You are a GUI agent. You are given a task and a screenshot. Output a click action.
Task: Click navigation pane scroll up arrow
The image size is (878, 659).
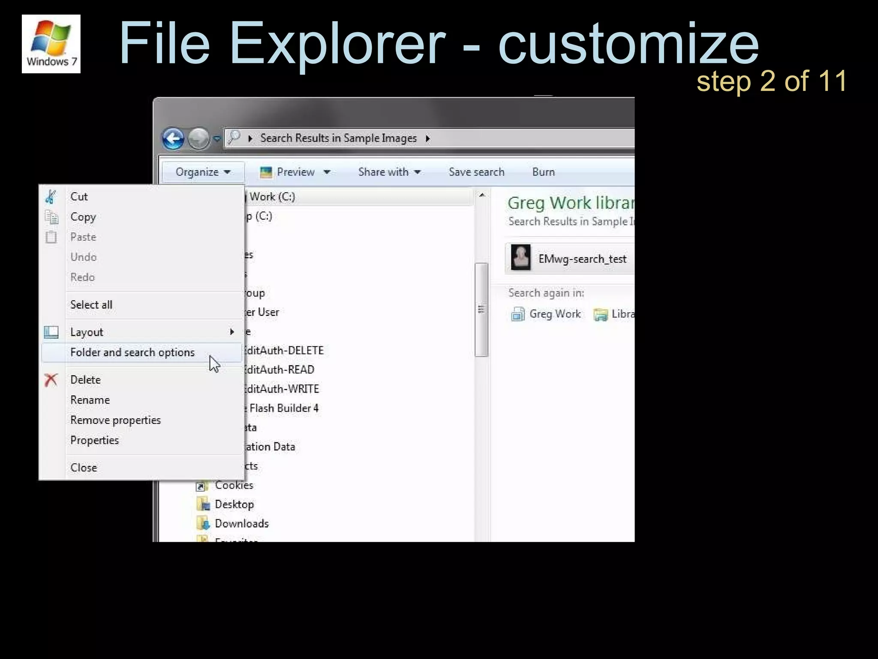coord(482,195)
